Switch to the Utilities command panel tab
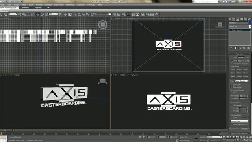 pyautogui.click(x=249, y=19)
